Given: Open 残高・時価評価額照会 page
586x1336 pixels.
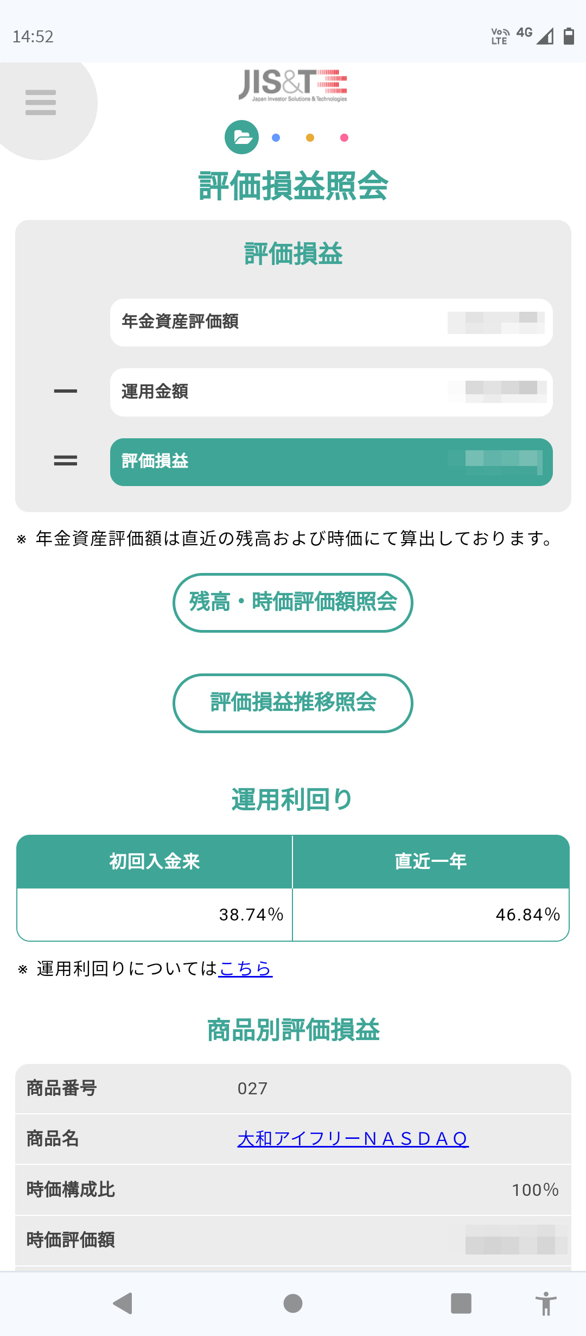Looking at the screenshot, I should tap(293, 602).
